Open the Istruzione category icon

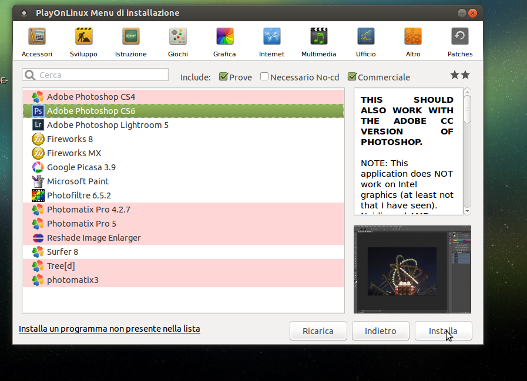pos(131,36)
